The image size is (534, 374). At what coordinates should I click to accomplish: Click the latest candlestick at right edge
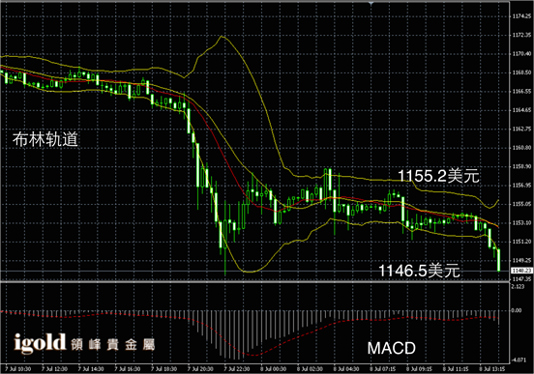click(499, 260)
